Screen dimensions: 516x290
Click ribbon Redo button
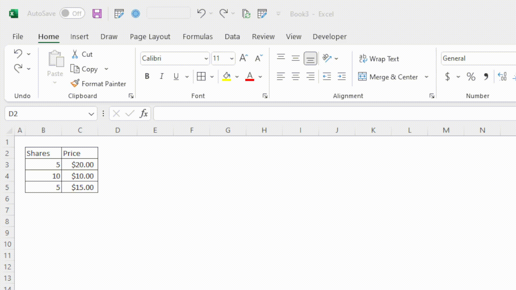pos(18,68)
